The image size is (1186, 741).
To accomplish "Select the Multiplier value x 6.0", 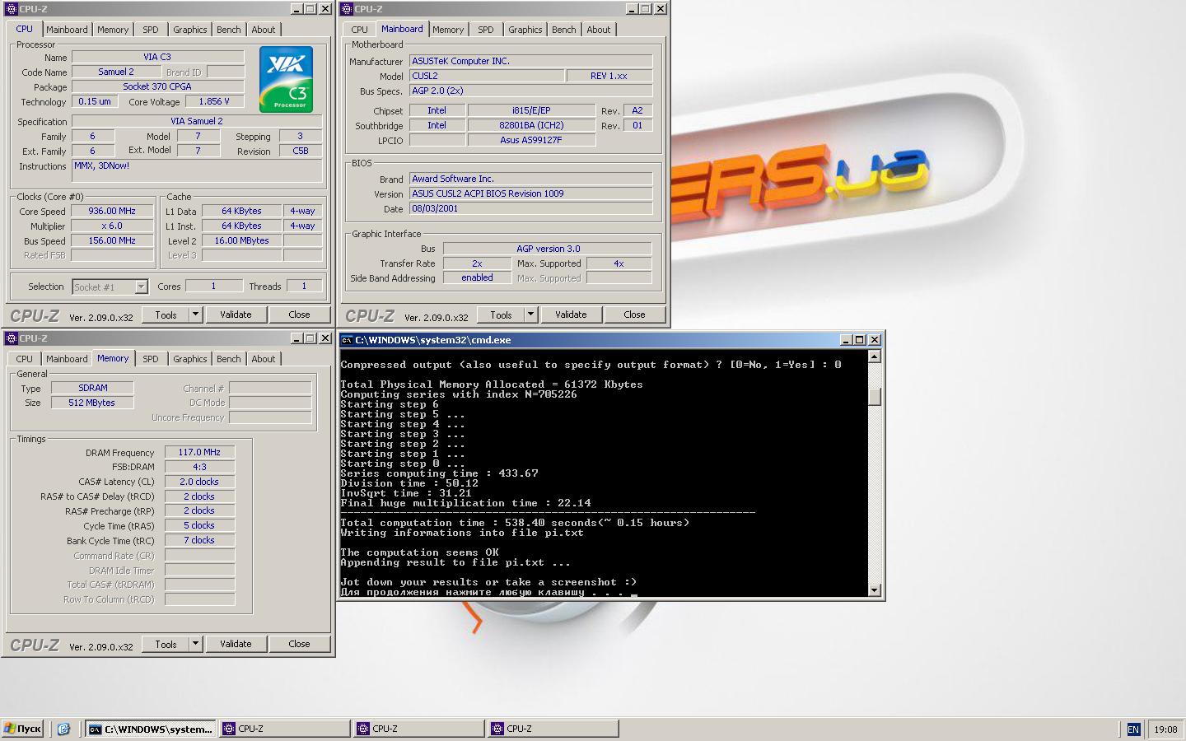I will (x=112, y=226).
